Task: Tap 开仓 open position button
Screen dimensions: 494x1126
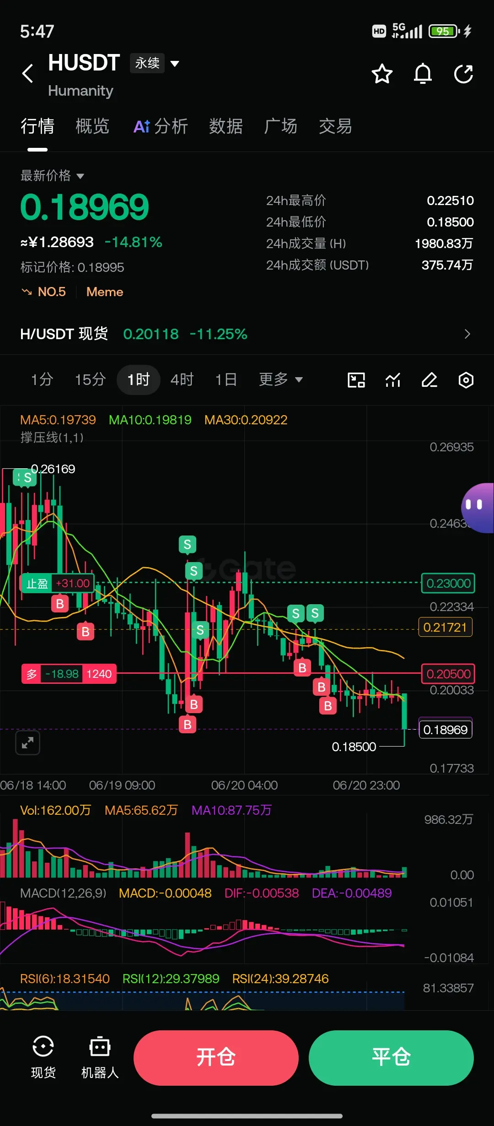Action: click(216, 1058)
